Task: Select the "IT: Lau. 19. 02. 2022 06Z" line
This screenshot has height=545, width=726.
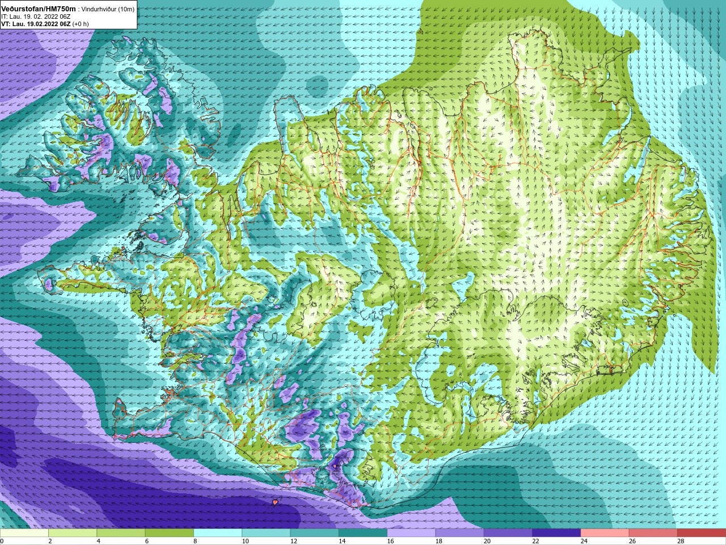Action: (x=36, y=16)
